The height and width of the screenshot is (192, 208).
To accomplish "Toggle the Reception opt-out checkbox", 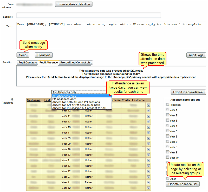I will point(167,104).
